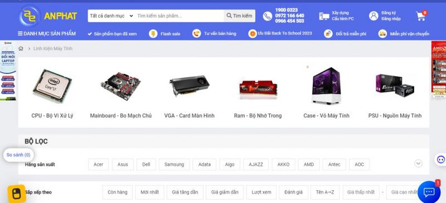
Task: Filter by AOC brand
Action: (x=359, y=165)
